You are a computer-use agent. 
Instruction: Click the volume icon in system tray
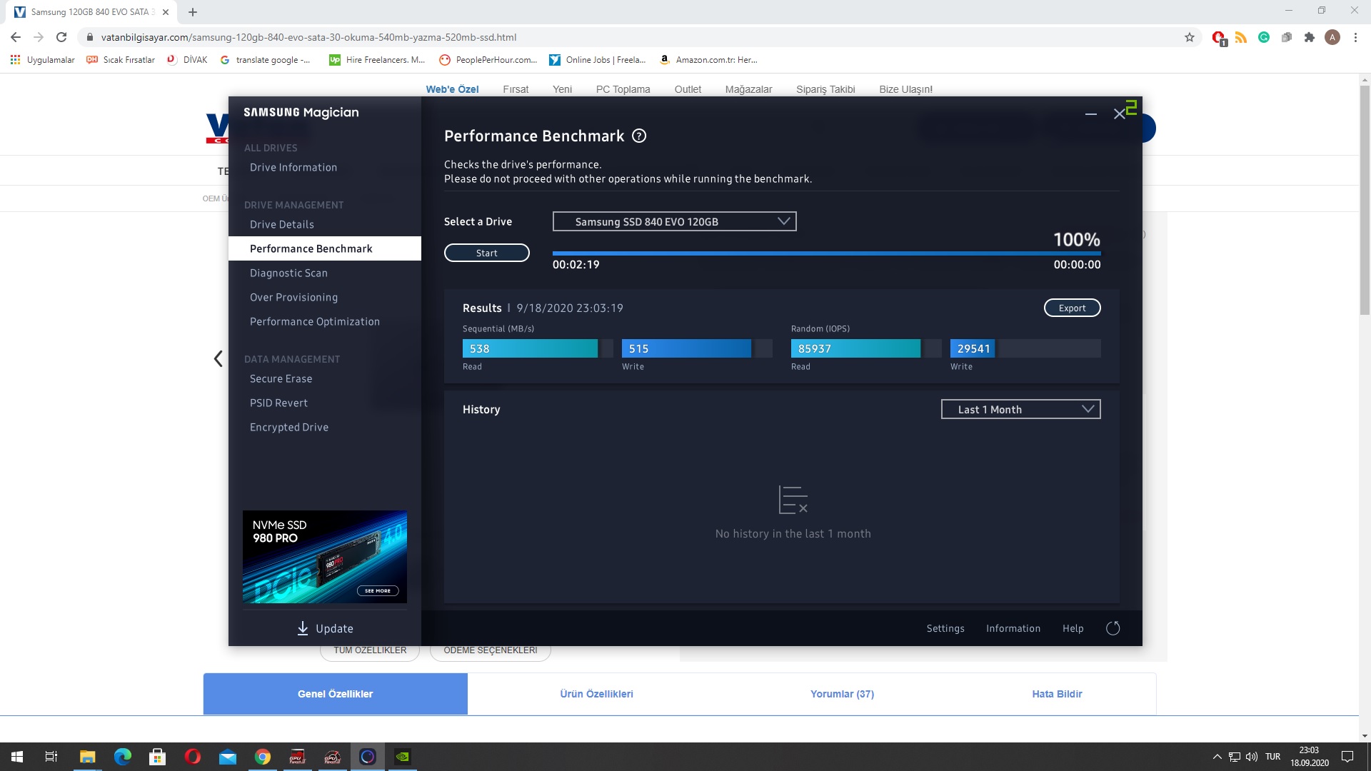point(1252,757)
